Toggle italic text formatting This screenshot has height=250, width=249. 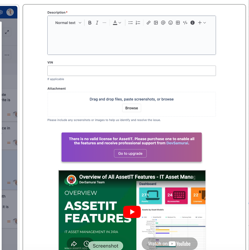coord(97,23)
